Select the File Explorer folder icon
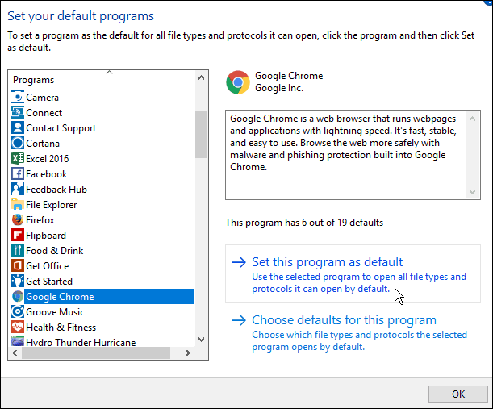The height and width of the screenshot is (409, 493). (x=18, y=205)
